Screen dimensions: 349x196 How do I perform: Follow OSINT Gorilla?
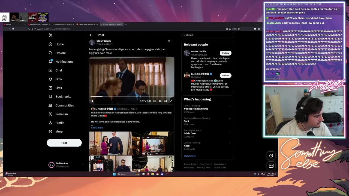coord(225,53)
